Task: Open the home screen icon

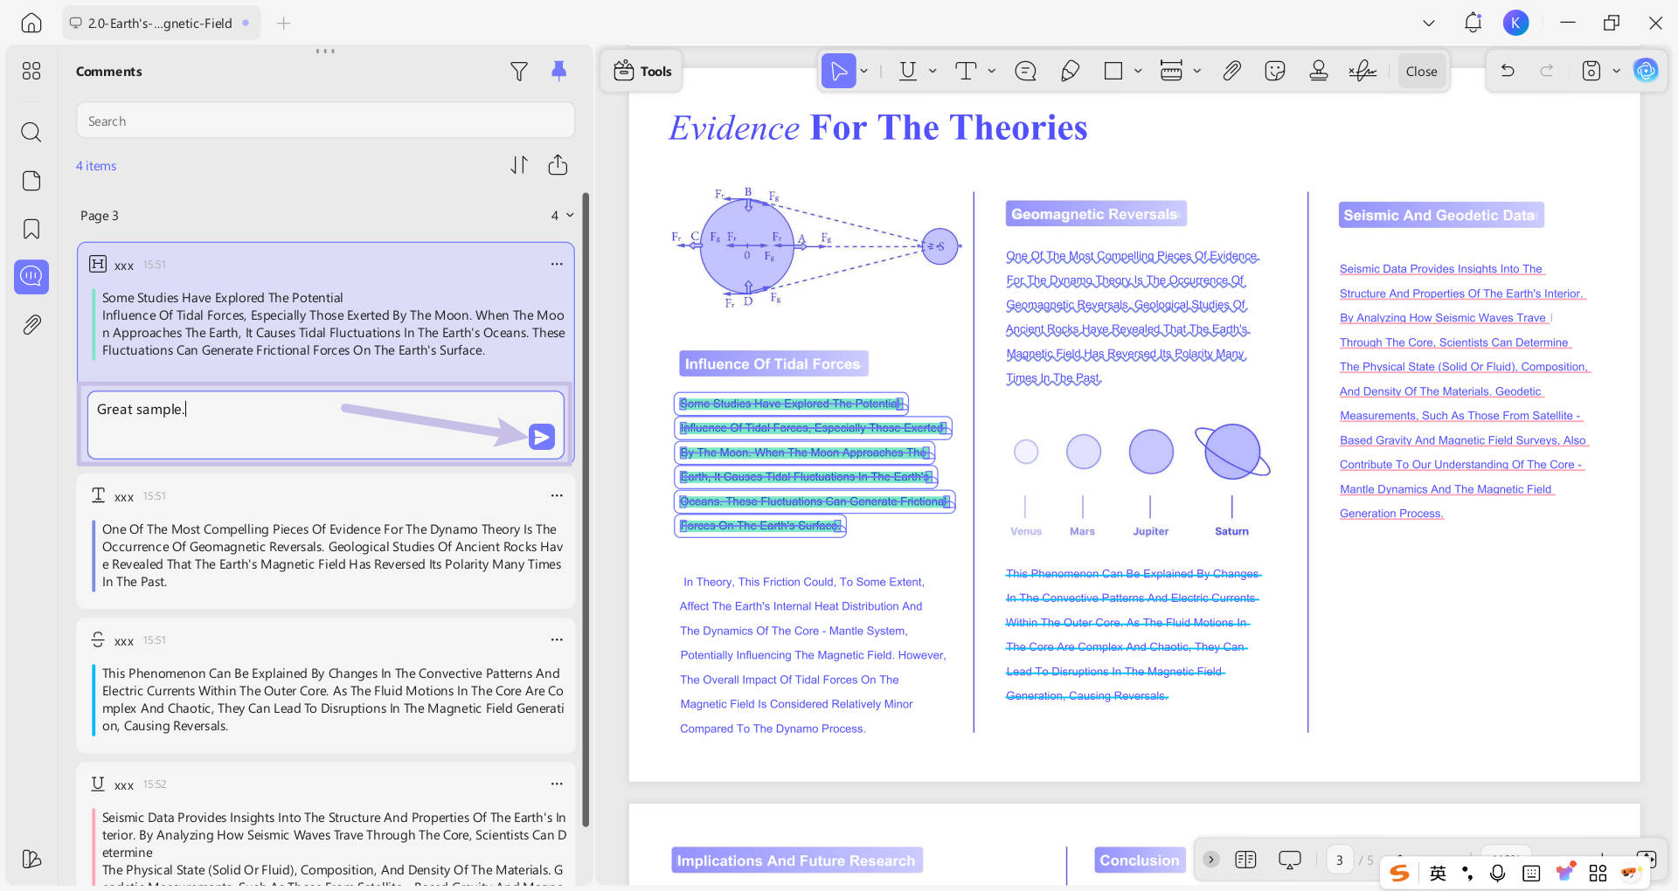Action: 31,23
